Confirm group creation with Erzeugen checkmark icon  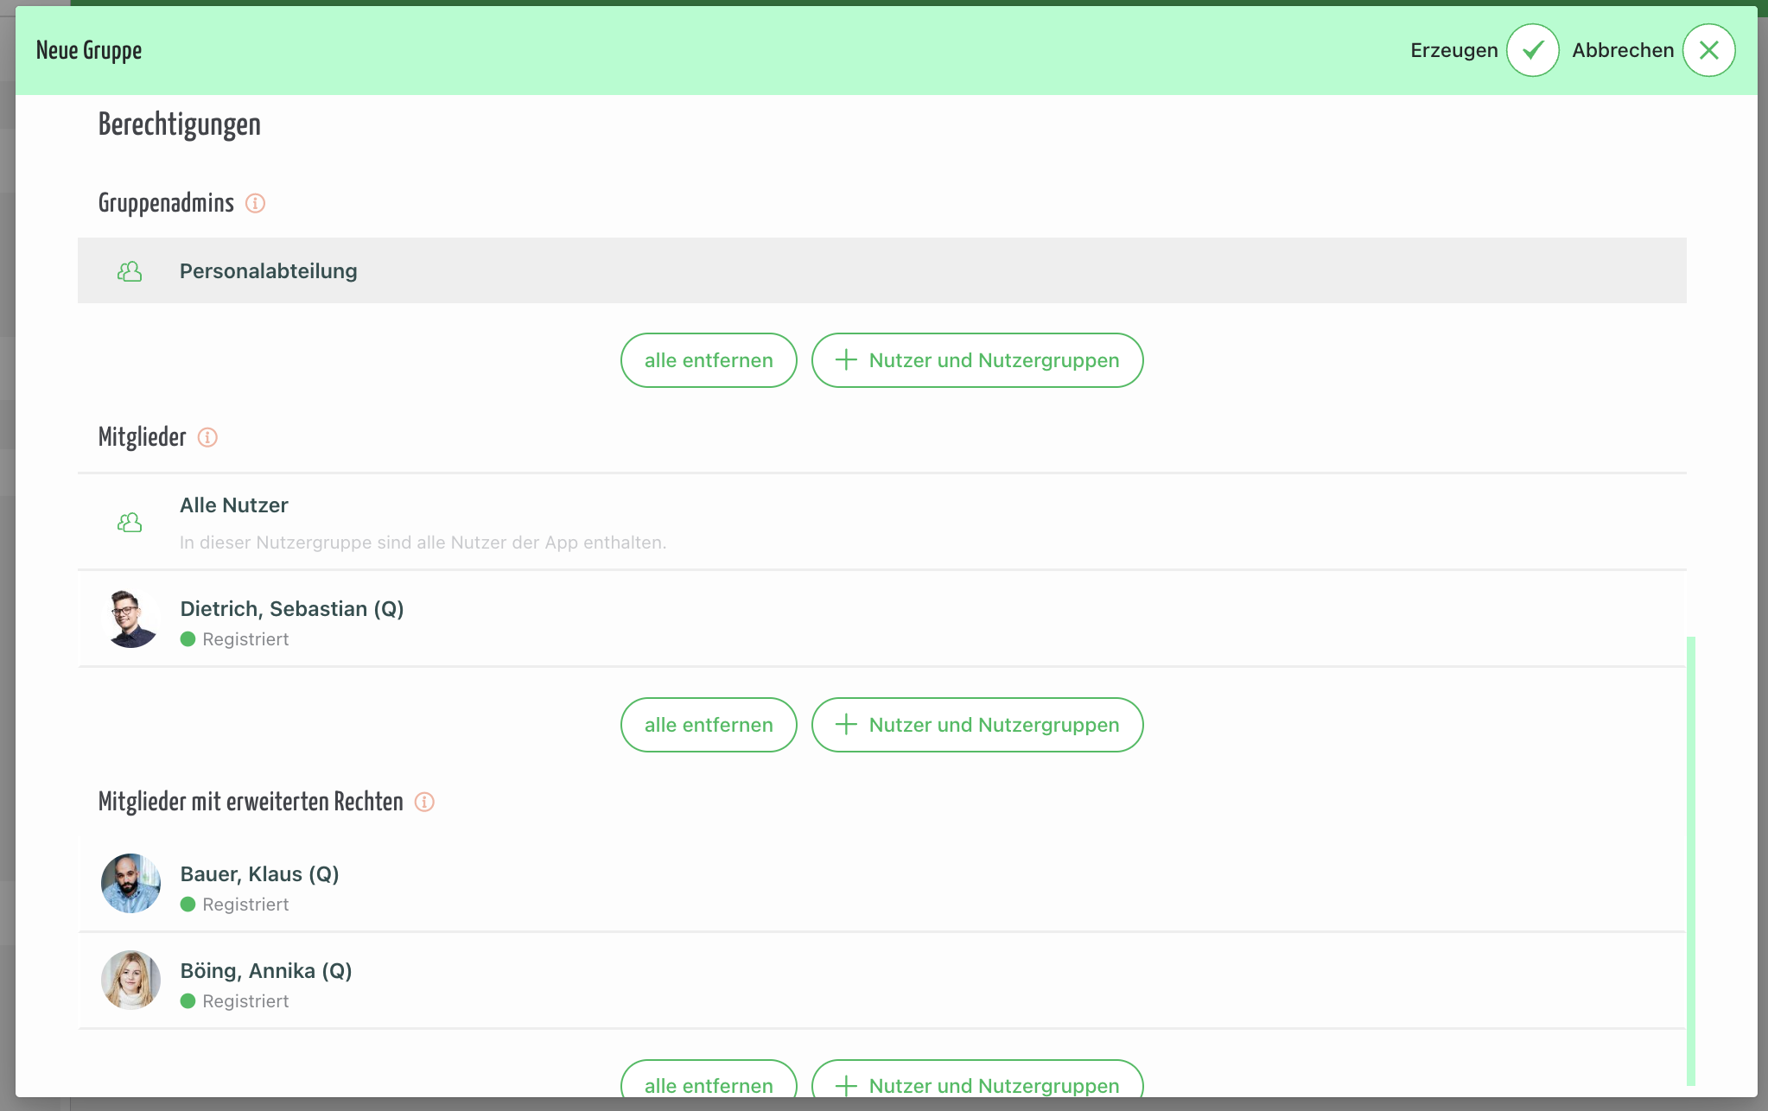[x=1532, y=50]
